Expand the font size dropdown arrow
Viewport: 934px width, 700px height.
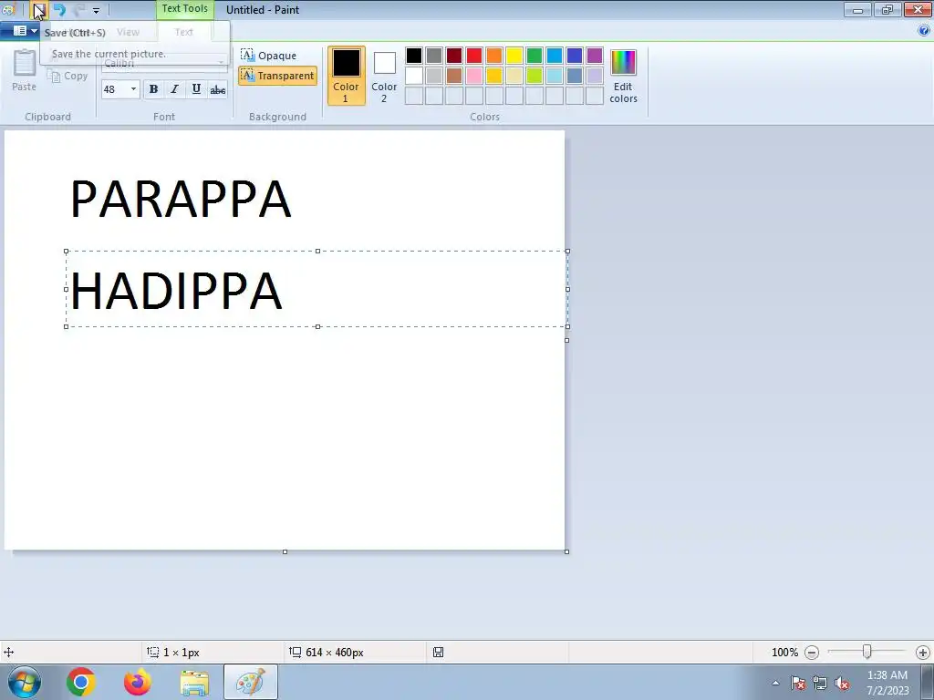click(133, 89)
